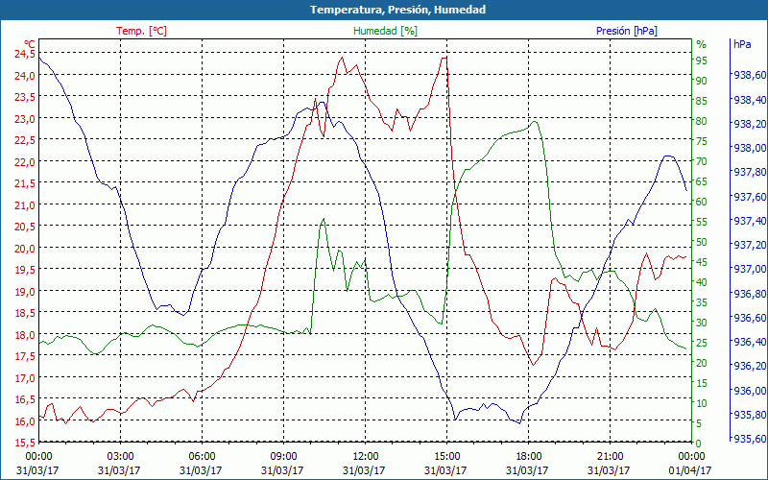Click the green humidity peak near 18:00
The image size is (768, 480).
pos(535,122)
